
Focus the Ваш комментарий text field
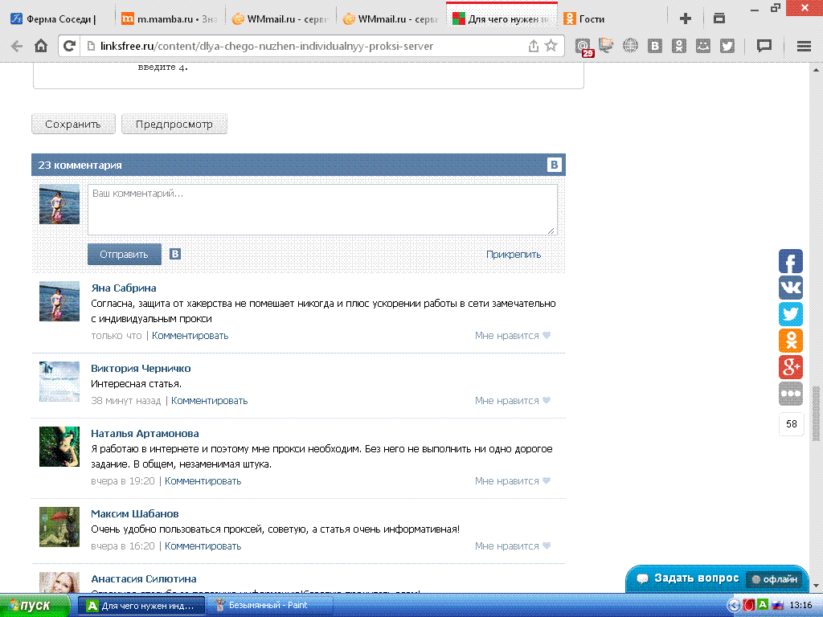coord(322,210)
